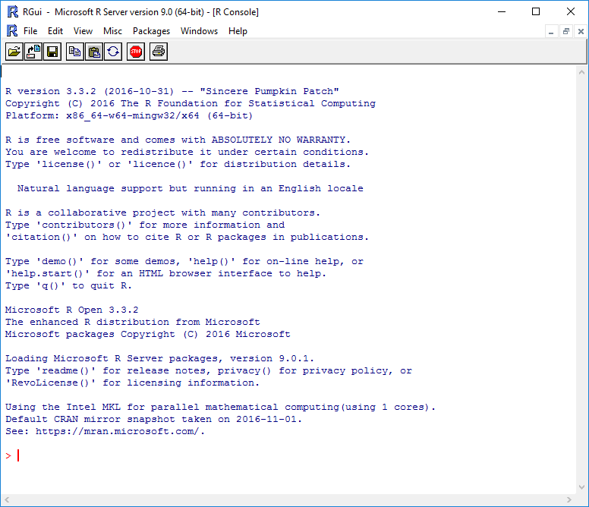Stop current computation with red STOP icon
Viewport: 589px width, 507px height.
pos(136,52)
